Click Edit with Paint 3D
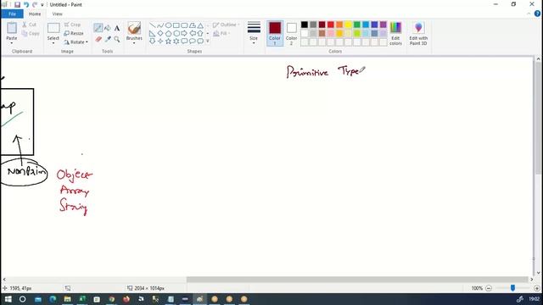 [x=418, y=33]
